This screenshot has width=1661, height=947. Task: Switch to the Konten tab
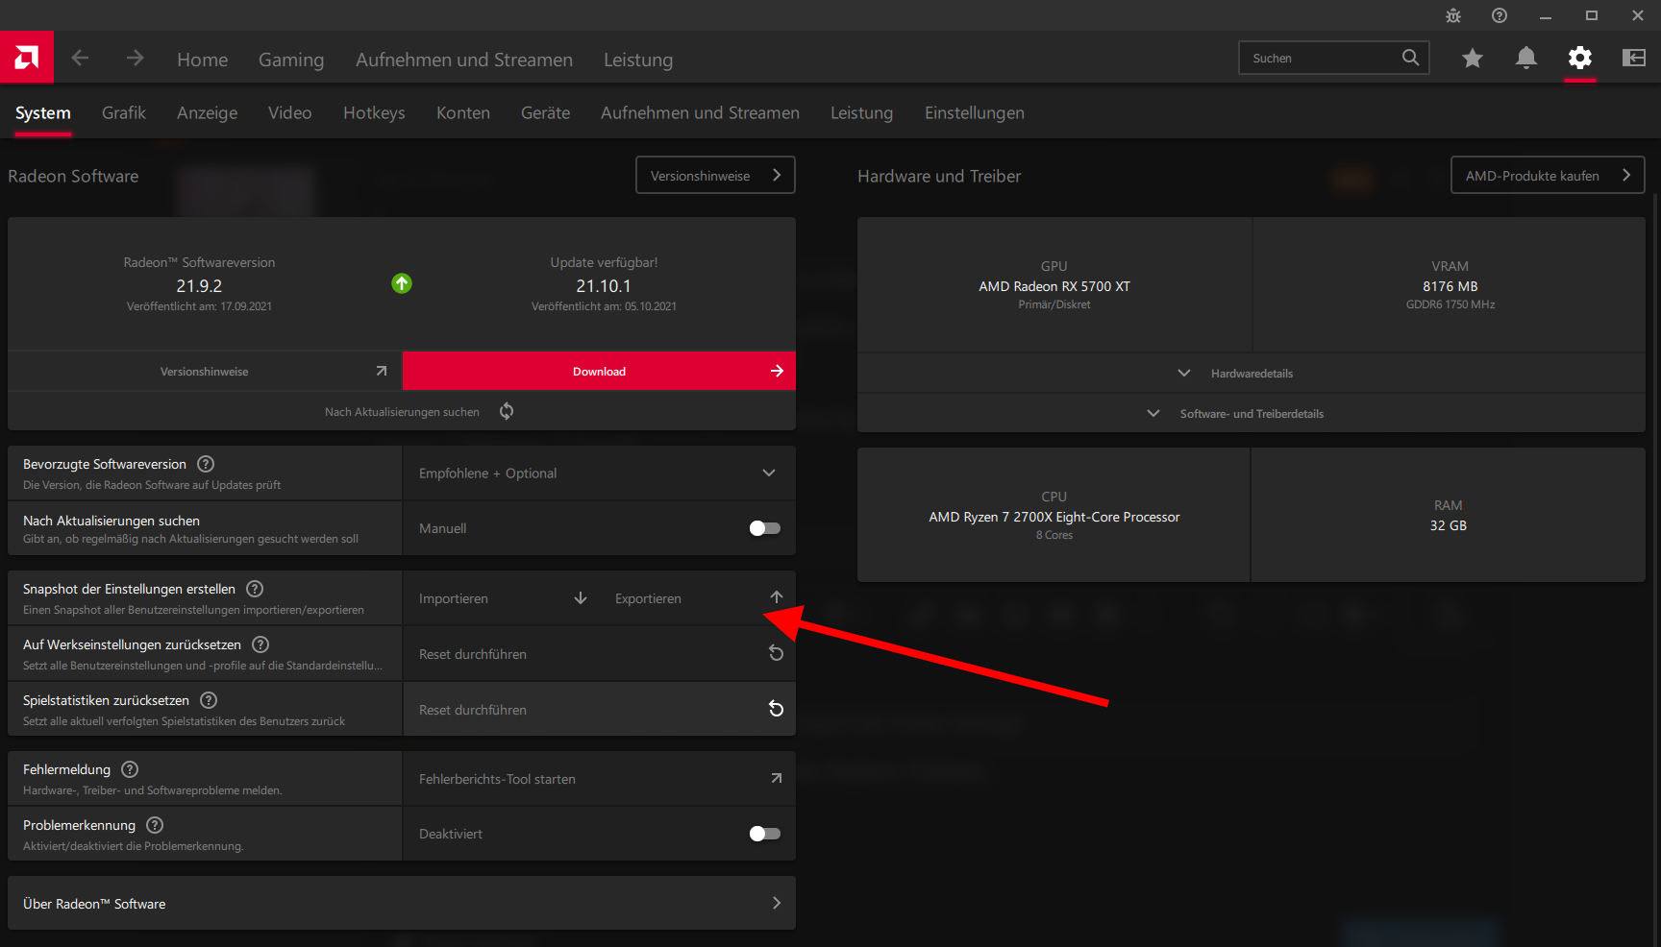(x=463, y=112)
